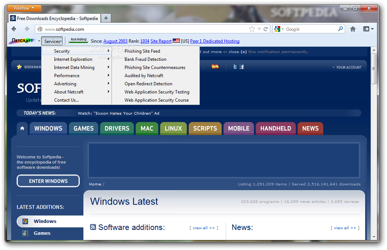Open Softpedia's Twitter icon

(x=235, y=67)
